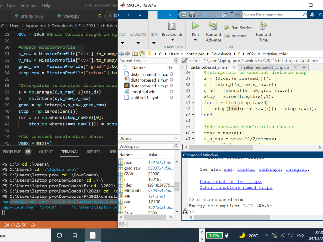The image size is (323, 242).
Task: Open the PROBLEMS tab in VS Code
Action: pyautogui.click(x=12, y=152)
